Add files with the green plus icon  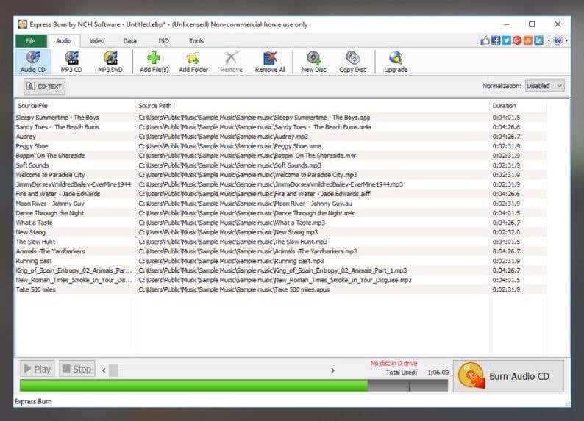(154, 62)
